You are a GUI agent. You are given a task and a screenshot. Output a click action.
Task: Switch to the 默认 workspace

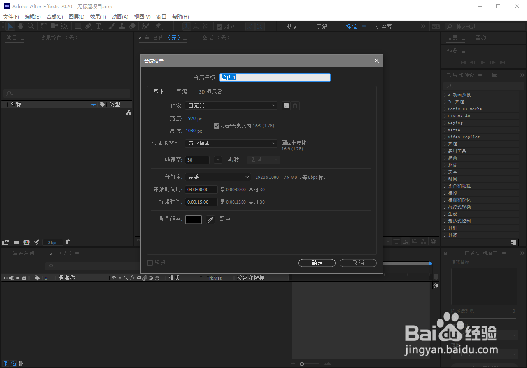tap(292, 26)
